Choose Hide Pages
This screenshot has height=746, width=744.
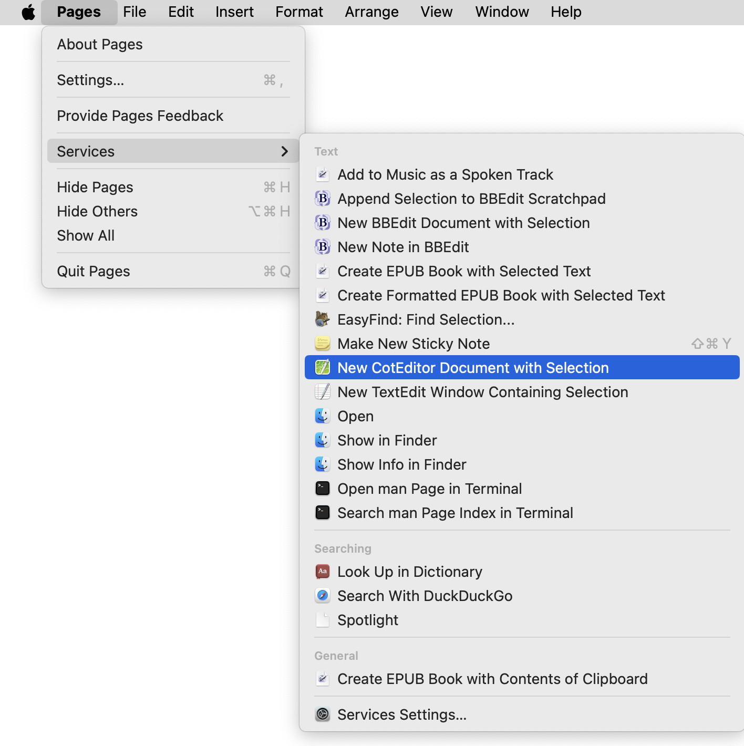(x=173, y=187)
